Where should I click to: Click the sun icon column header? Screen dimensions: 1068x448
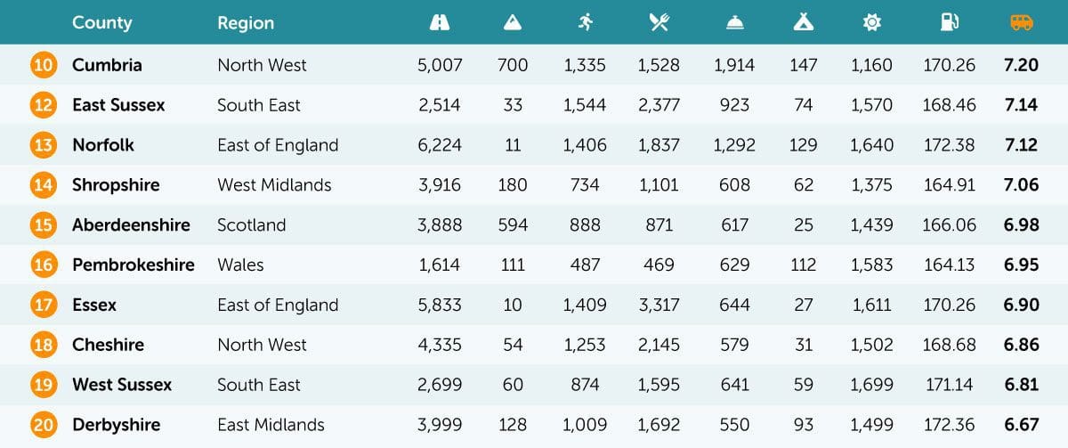pyautogui.click(x=870, y=23)
